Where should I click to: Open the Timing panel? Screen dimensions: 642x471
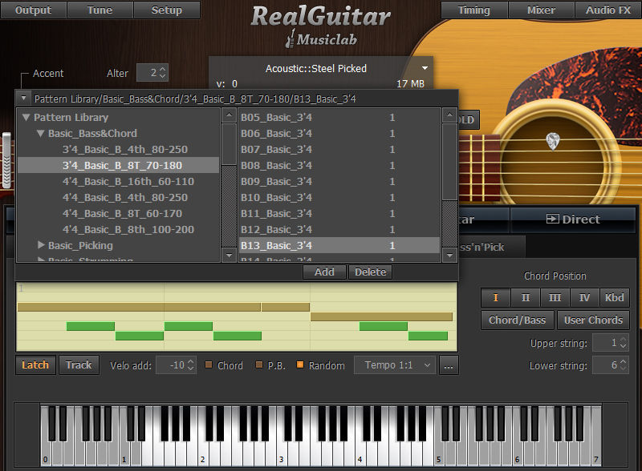(474, 10)
